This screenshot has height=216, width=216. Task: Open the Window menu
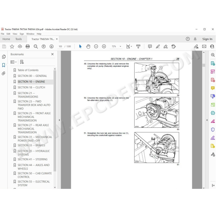(30, 34)
